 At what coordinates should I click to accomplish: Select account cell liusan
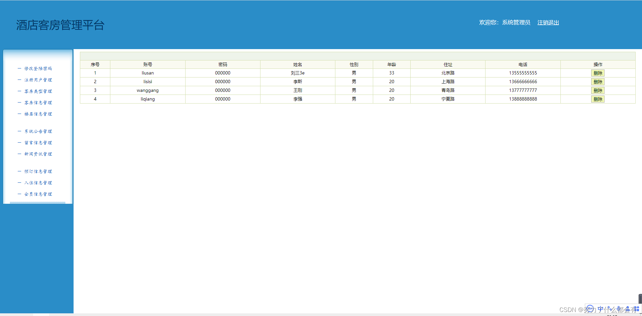tap(147, 73)
